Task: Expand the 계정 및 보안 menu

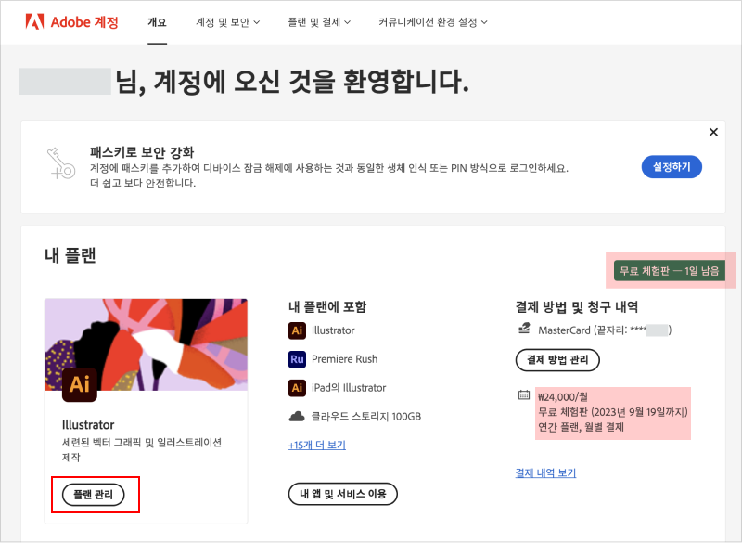Action: [227, 22]
